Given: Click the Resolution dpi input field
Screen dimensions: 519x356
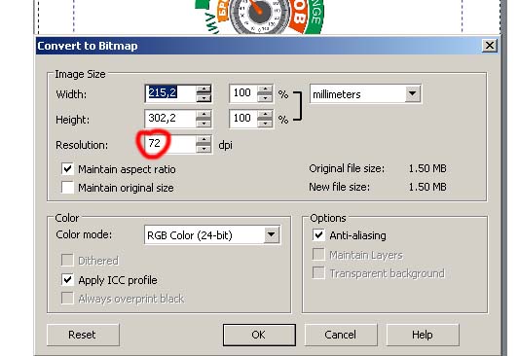Looking at the screenshot, I should (x=170, y=144).
